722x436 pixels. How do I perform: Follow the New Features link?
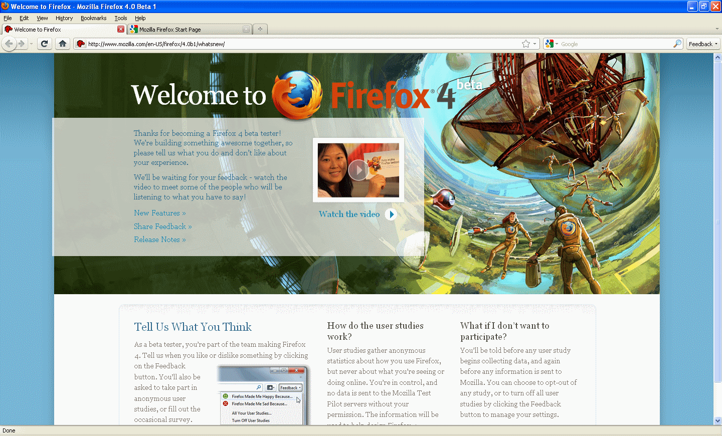tap(159, 213)
